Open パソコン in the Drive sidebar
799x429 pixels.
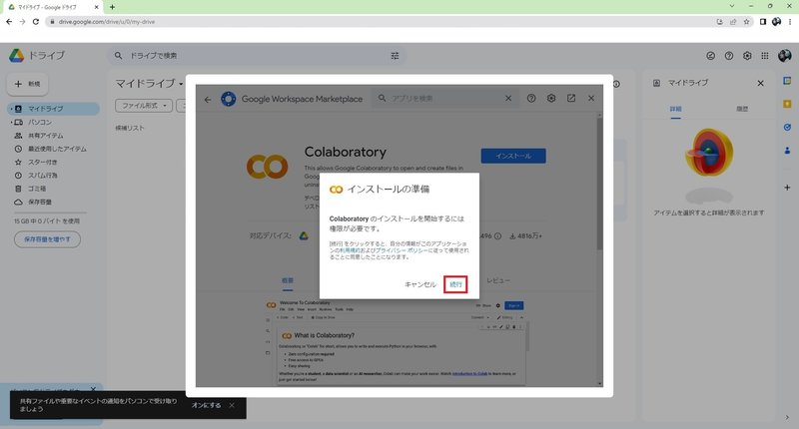point(40,122)
